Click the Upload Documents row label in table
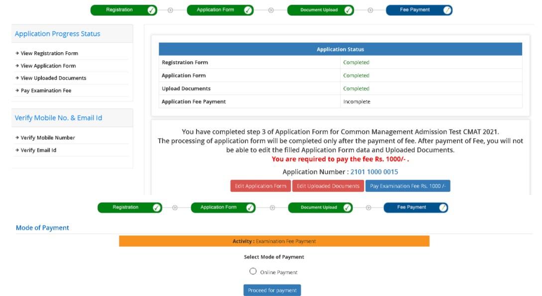Image resolution: width=542 pixels, height=296 pixels. [186, 89]
